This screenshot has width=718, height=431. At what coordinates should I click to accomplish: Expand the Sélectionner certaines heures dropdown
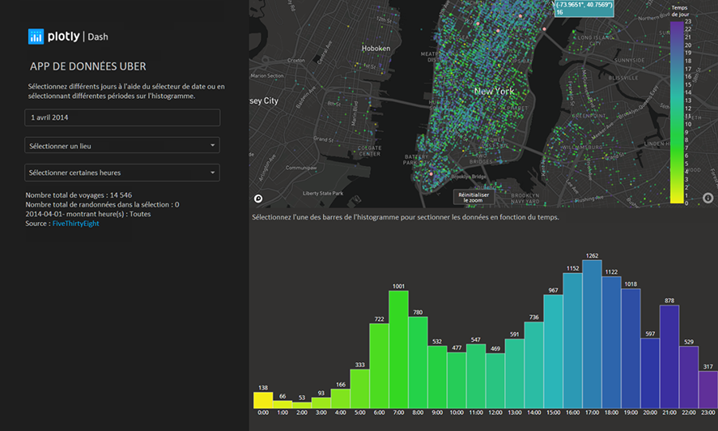(122, 172)
